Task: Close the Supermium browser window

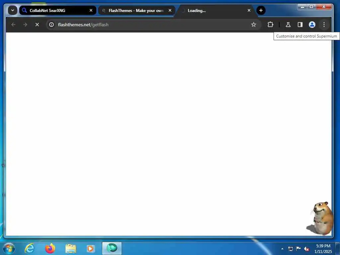Action: [324, 7]
